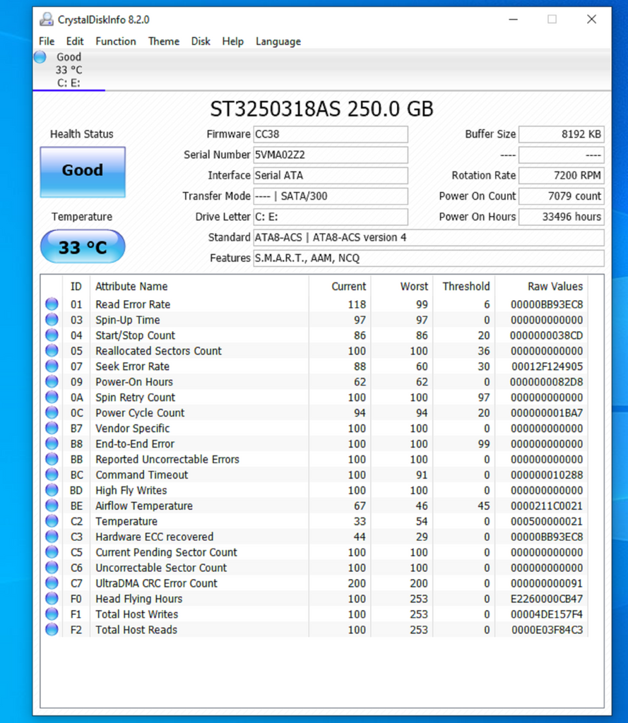Click the Health Status label
The width and height of the screenshot is (628, 723).
tap(82, 134)
